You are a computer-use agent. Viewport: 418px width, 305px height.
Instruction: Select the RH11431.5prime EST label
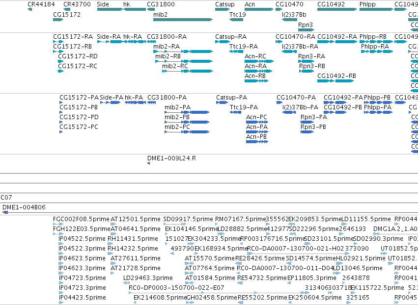click(x=133, y=238)
